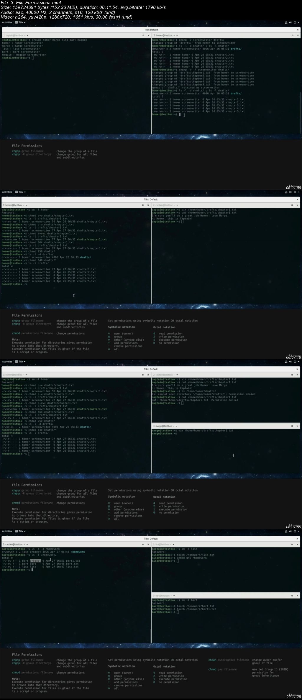The width and height of the screenshot is (302, 700).
Task: Close the Tilix window in the 00:11:28 frame
Action: click(297, 539)
